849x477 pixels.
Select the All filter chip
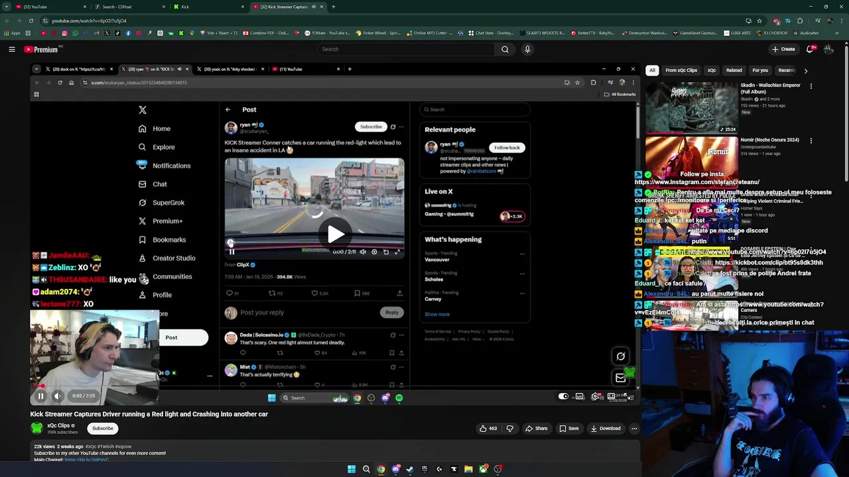point(652,70)
